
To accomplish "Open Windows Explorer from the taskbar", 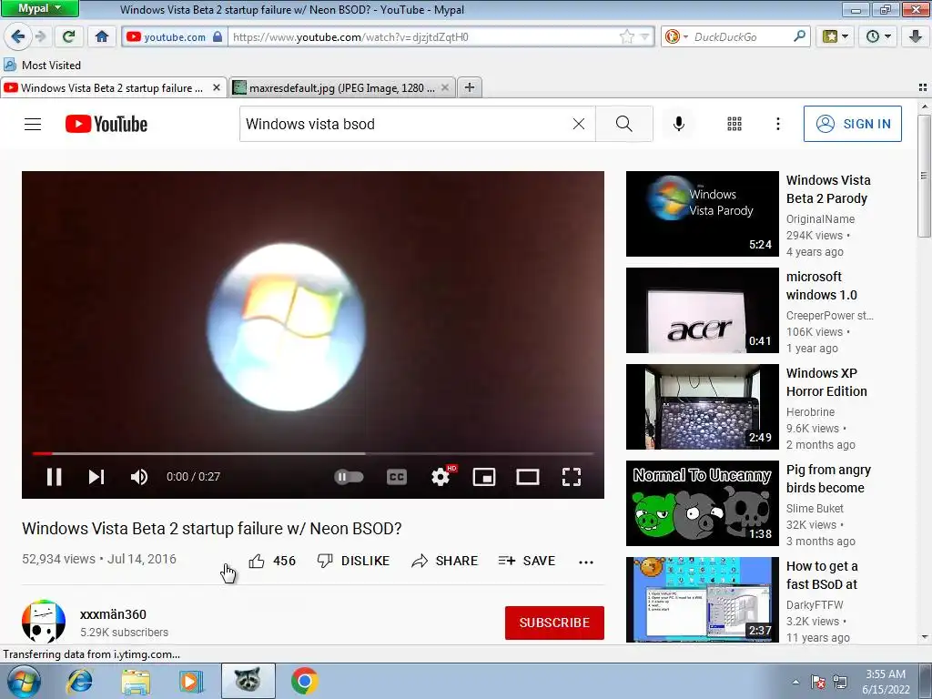I will pos(136,681).
